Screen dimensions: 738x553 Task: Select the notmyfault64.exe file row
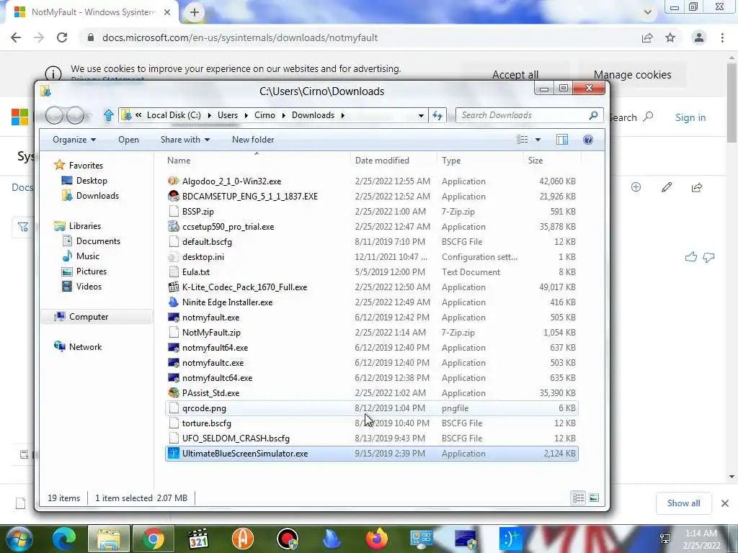point(372,348)
